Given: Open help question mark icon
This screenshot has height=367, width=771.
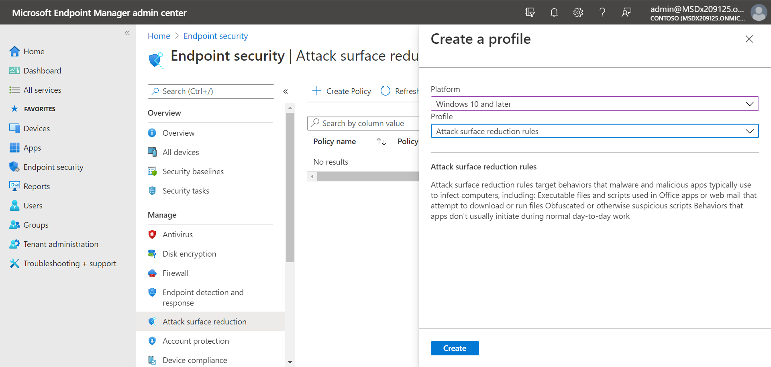Looking at the screenshot, I should coord(602,12).
